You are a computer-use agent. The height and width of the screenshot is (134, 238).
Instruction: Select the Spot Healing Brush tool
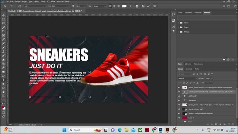tap(3, 44)
